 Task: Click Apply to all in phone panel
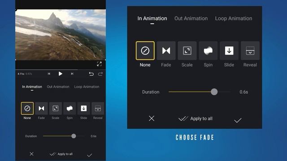click(x=61, y=154)
